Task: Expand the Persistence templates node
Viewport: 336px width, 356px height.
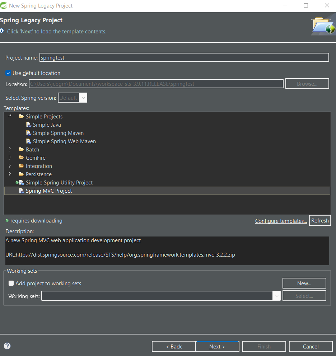Action: [x=10, y=174]
